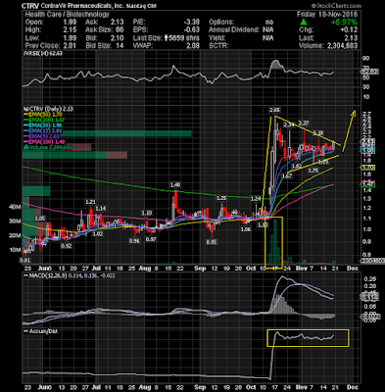This screenshot has width=385, height=392.
Task: Click the Last Size 5659 shrs value
Action: tap(184, 38)
